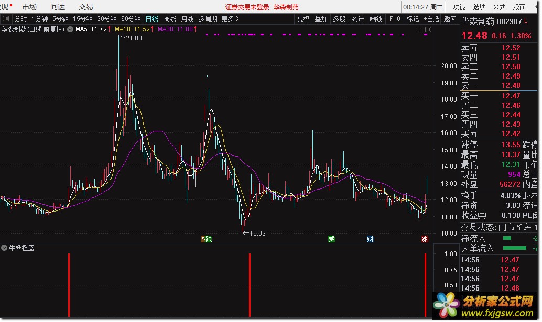The image size is (542, 322).
Task: Click the green 减 event marker
Action: [331, 239]
